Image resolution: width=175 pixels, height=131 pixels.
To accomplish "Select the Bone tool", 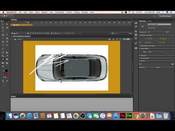I will [x=3, y=52].
